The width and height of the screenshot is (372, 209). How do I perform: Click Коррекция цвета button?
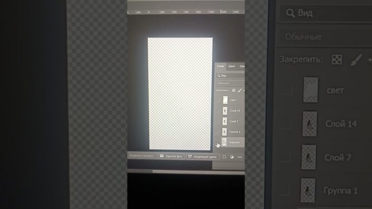point(202,156)
